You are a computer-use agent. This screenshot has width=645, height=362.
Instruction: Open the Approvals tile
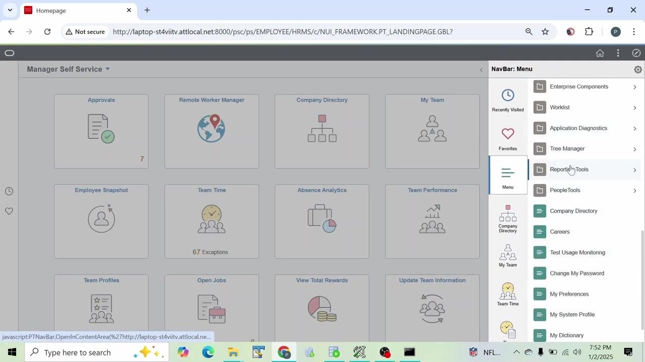coord(101,131)
